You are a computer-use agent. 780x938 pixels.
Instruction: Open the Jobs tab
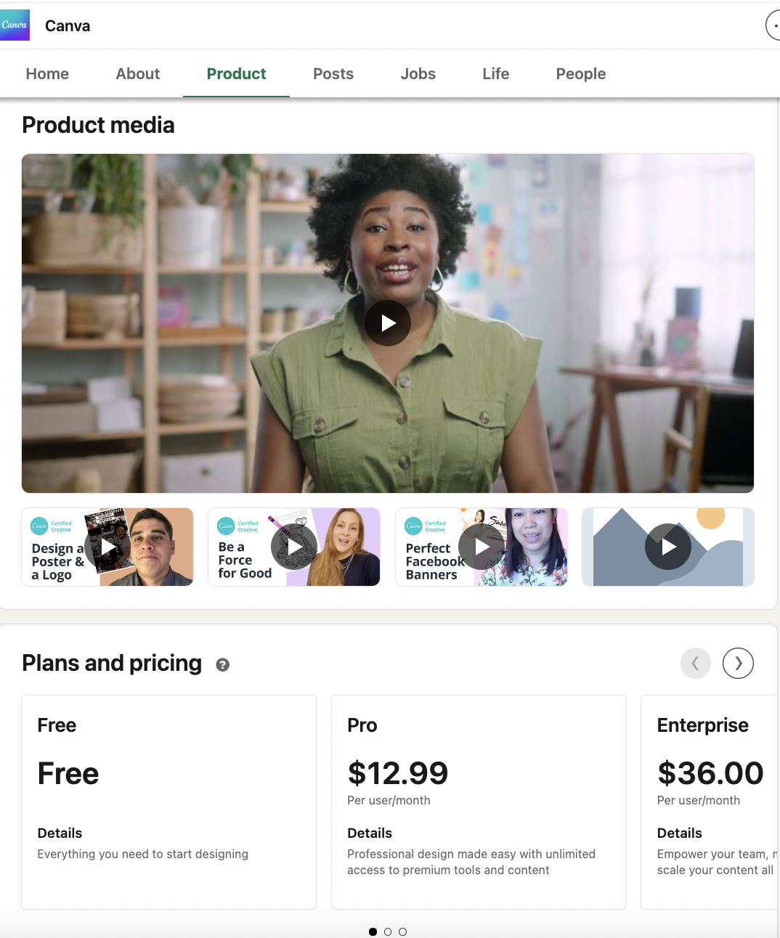click(418, 73)
